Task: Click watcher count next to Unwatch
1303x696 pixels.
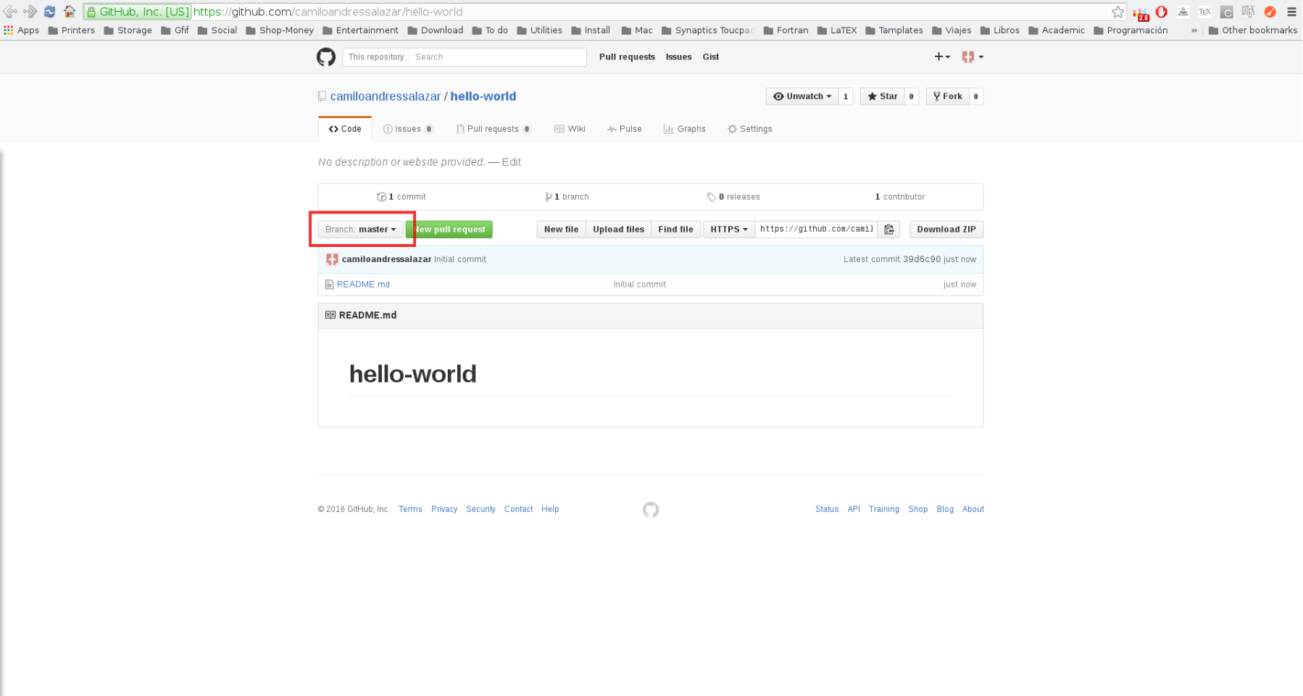Action: coord(846,96)
